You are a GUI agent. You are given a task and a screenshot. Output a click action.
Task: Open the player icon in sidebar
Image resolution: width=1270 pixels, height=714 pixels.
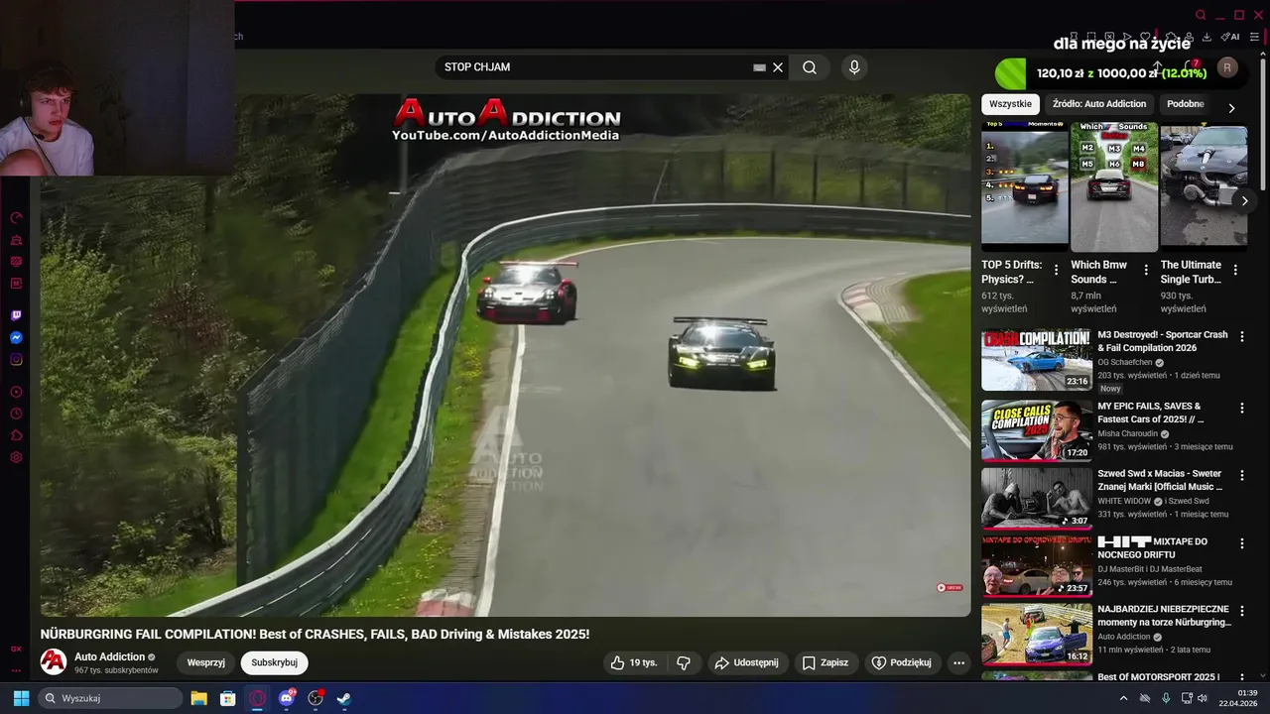click(x=16, y=392)
